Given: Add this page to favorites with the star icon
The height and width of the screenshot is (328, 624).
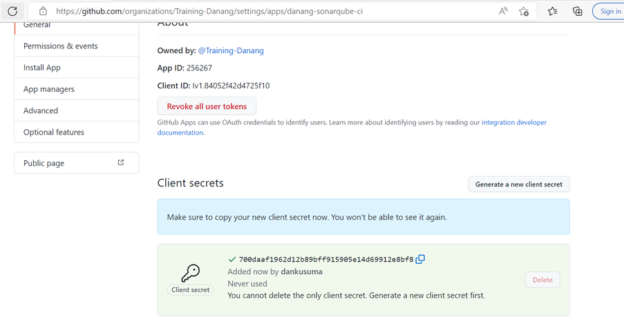Looking at the screenshot, I should pyautogui.click(x=524, y=11).
